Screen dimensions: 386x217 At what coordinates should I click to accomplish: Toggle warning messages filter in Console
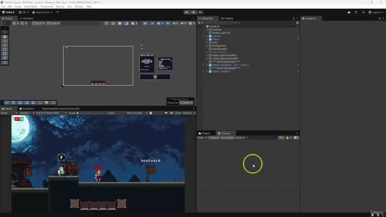click(x=289, y=138)
